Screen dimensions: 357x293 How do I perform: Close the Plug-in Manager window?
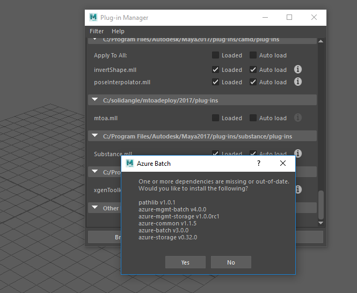pos(314,17)
